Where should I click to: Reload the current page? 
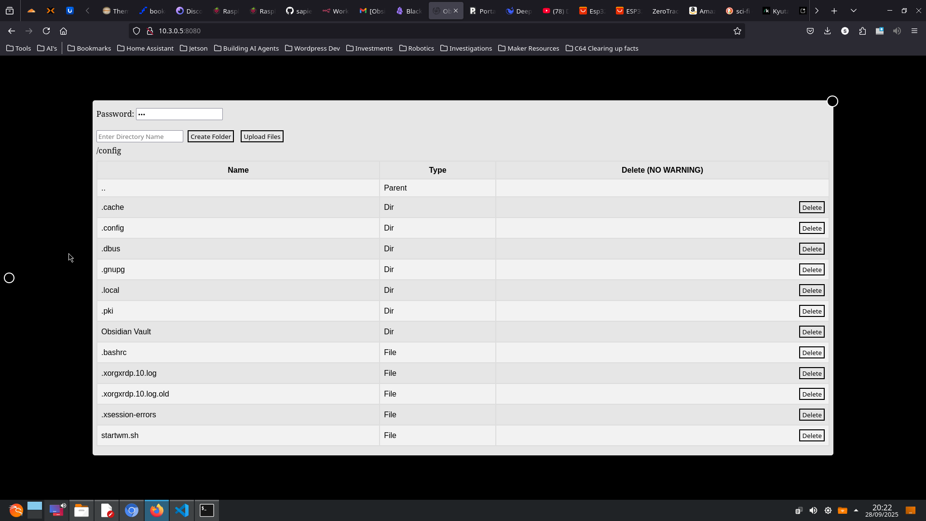tap(46, 31)
